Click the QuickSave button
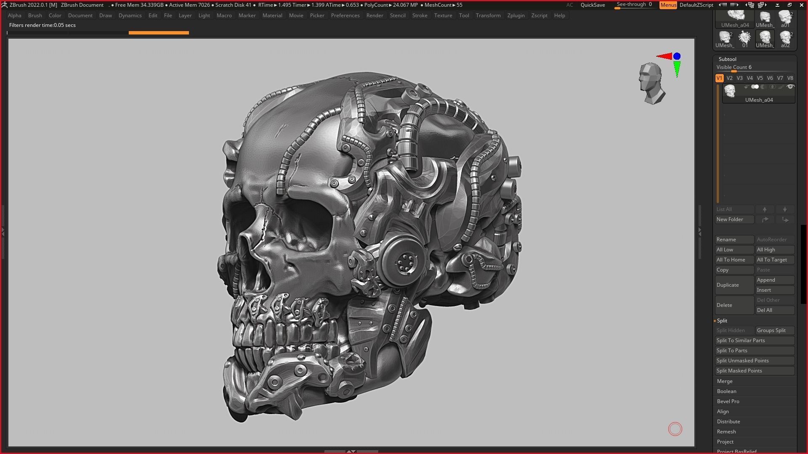Screen dimensions: 808x454 pyautogui.click(x=593, y=5)
